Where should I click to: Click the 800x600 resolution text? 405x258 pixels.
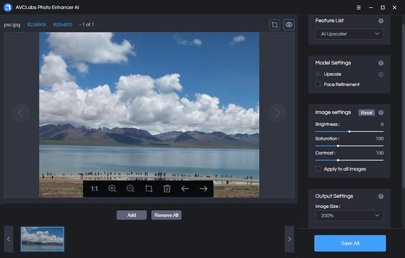(x=62, y=25)
